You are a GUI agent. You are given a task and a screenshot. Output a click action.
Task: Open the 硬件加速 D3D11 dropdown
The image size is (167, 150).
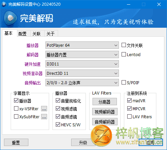tap(82, 64)
